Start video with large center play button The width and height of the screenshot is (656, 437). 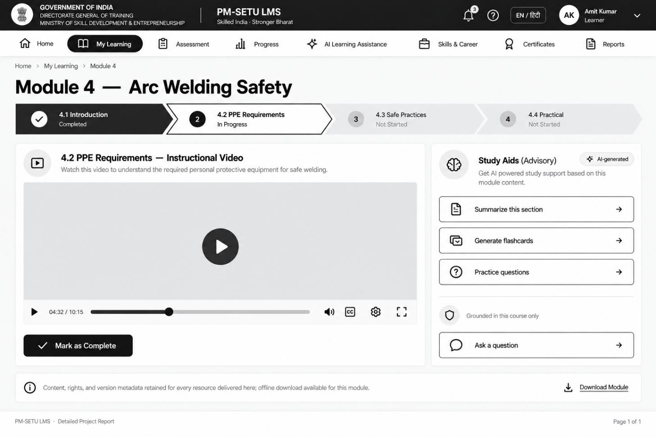[220, 247]
